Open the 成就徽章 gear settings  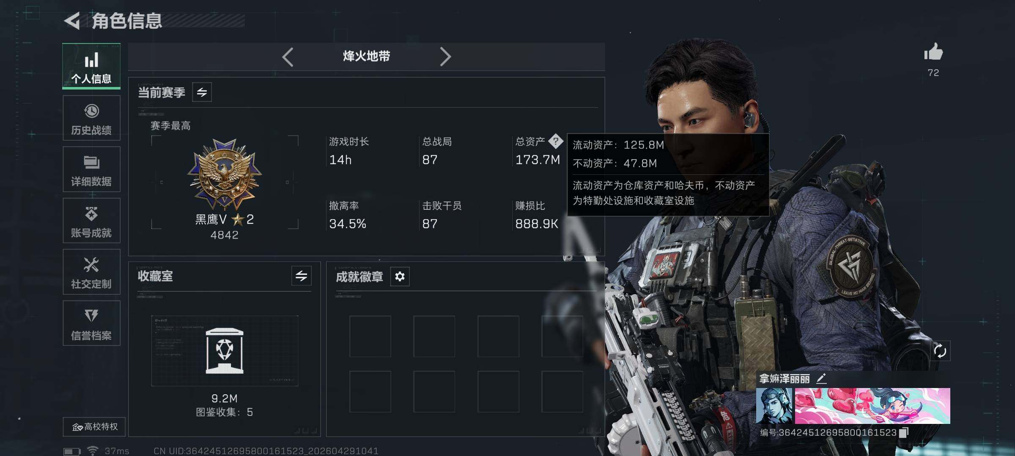click(x=400, y=277)
